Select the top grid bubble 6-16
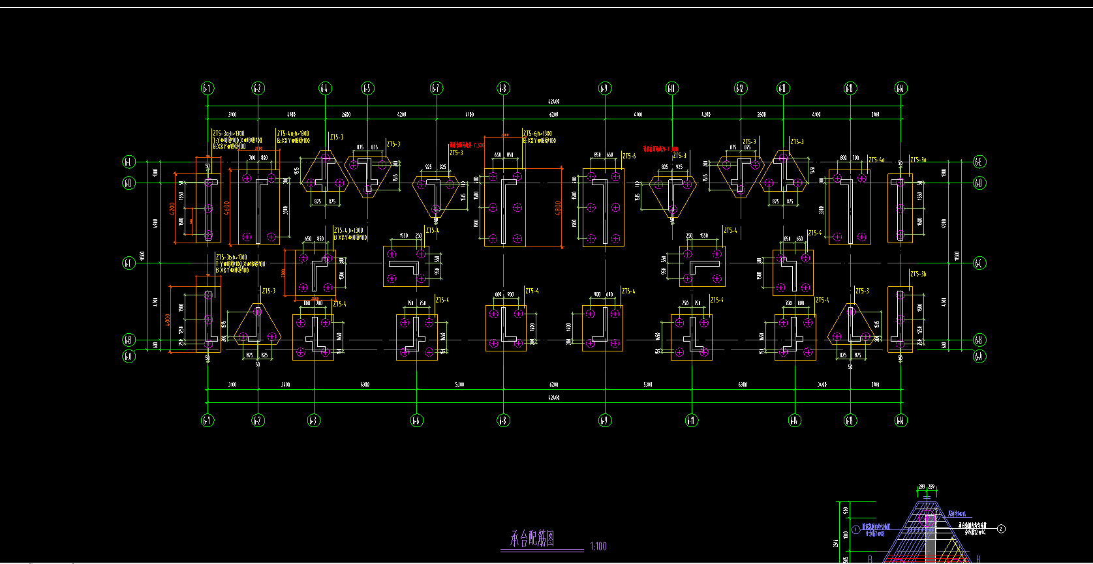 coord(901,88)
